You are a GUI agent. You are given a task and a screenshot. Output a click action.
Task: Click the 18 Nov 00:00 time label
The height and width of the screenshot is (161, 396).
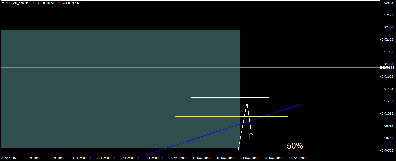(226, 158)
